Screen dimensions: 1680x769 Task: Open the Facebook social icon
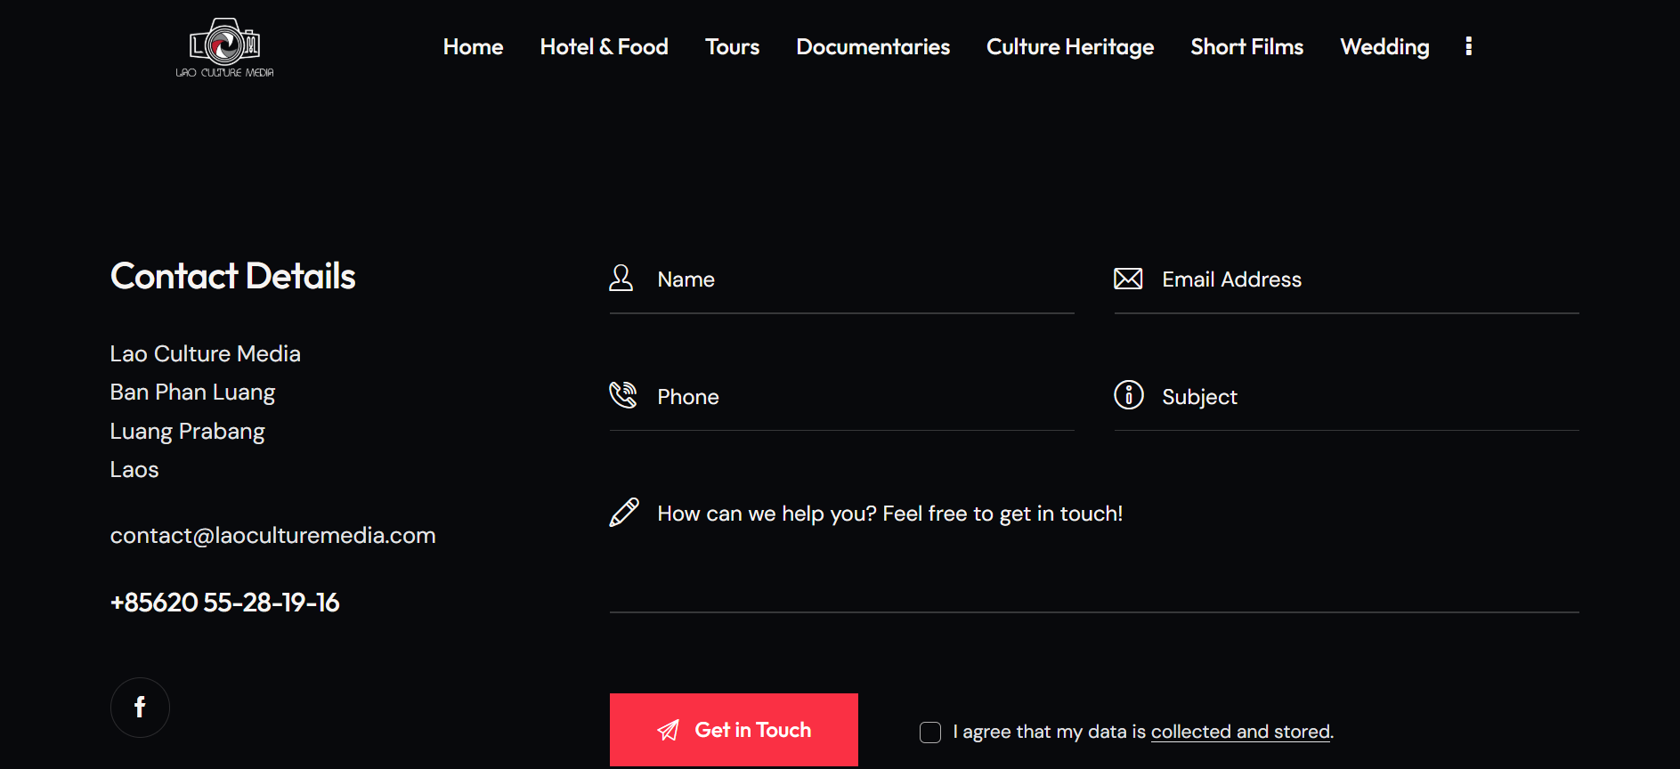(x=140, y=708)
